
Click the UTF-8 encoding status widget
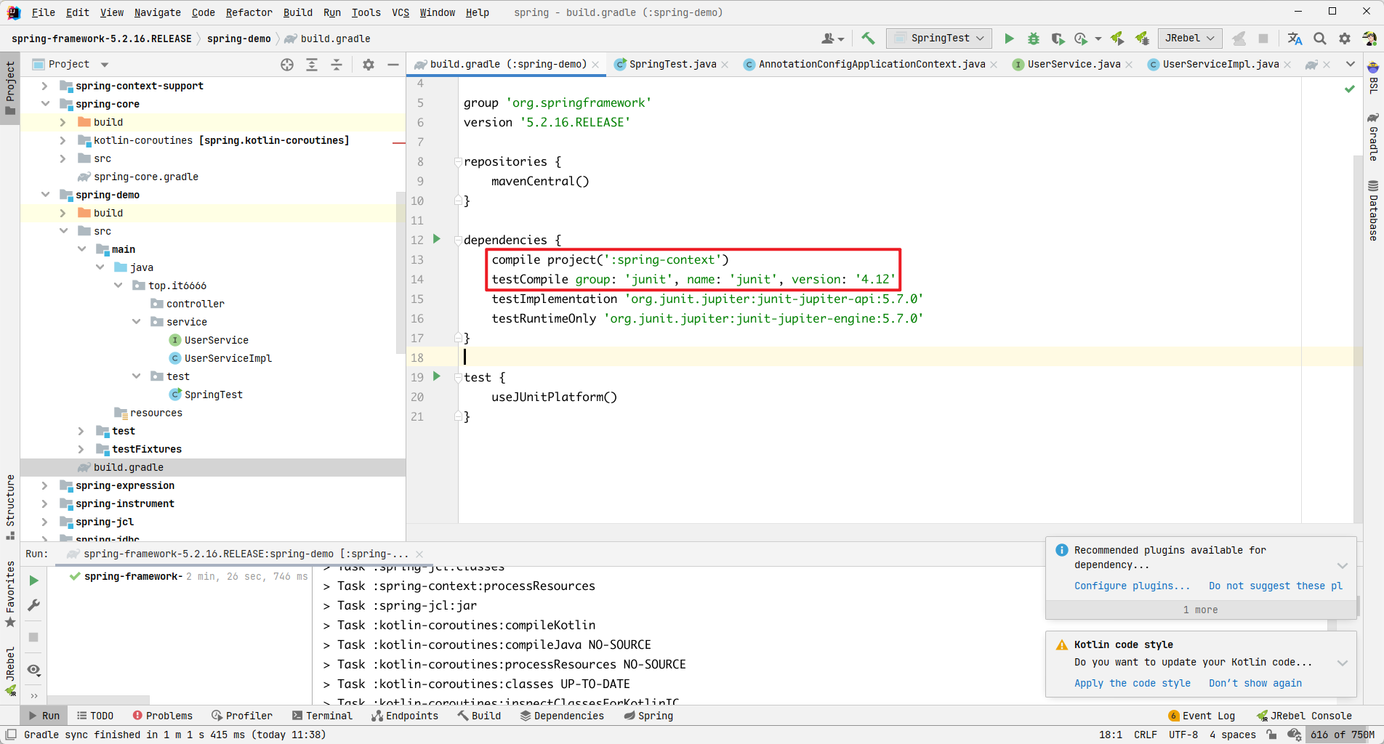pos(1183,735)
